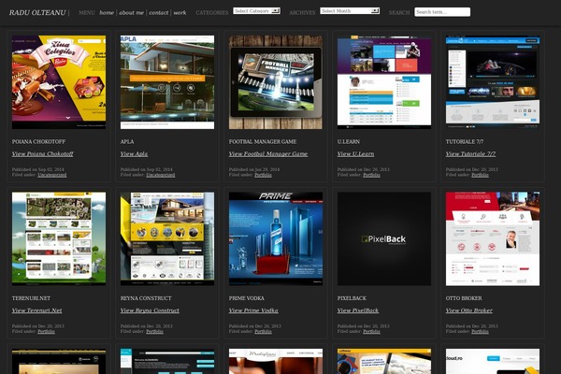Click the View Prime Vodka link
The width and height of the screenshot is (561, 374).
[253, 310]
